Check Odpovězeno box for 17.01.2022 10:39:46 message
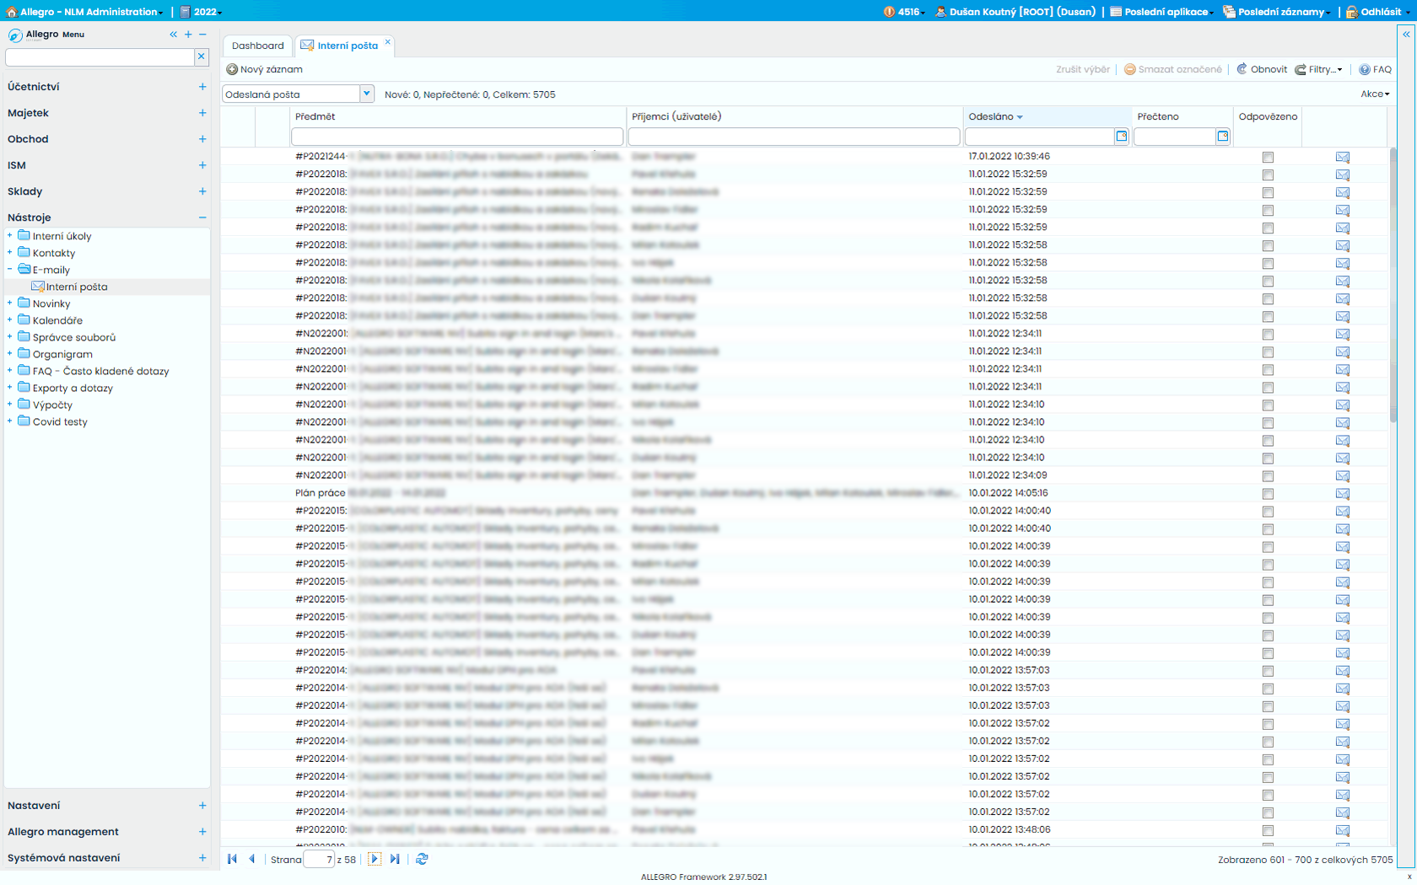 (1268, 158)
